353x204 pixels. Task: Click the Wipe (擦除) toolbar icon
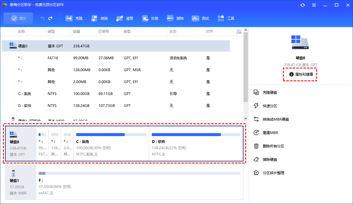[x=171, y=18]
